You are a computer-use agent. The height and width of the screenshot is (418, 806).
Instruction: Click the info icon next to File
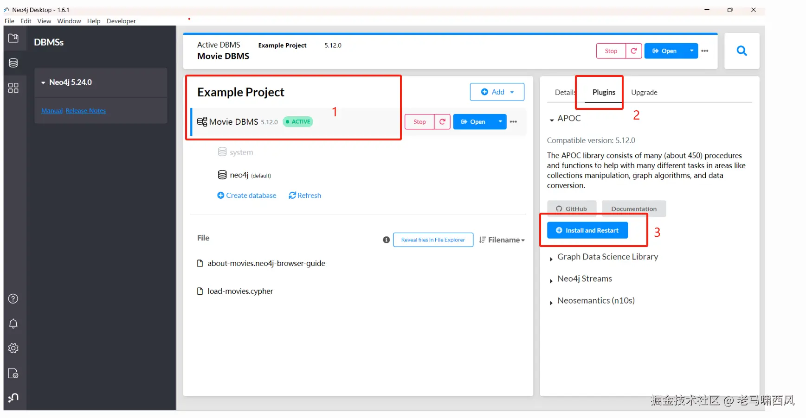point(386,240)
